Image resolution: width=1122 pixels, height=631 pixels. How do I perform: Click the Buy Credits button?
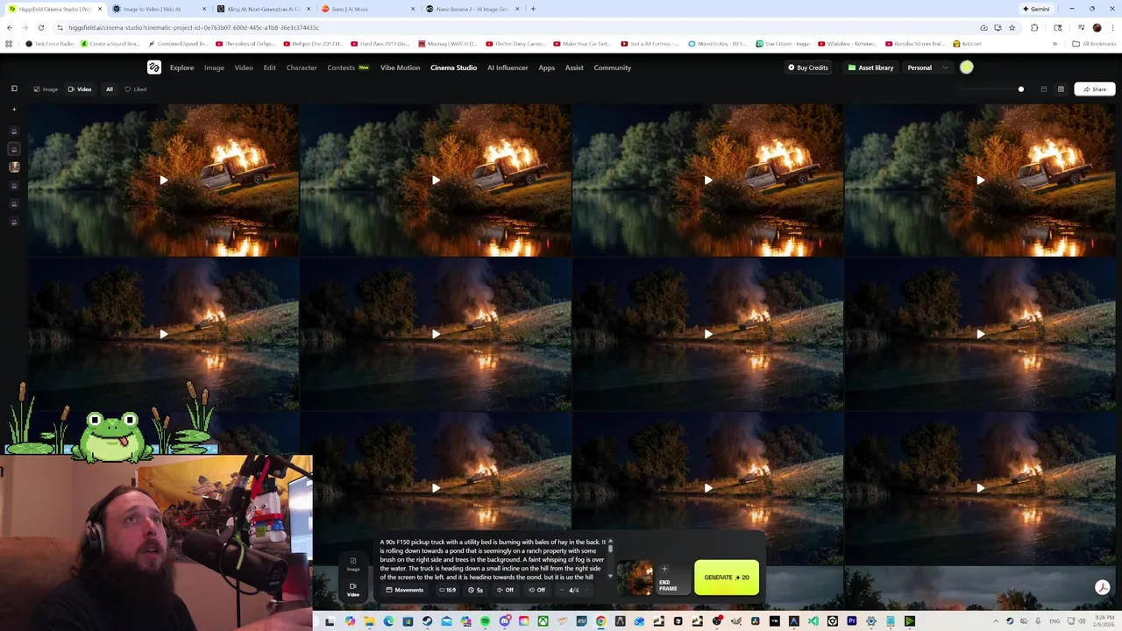(807, 67)
